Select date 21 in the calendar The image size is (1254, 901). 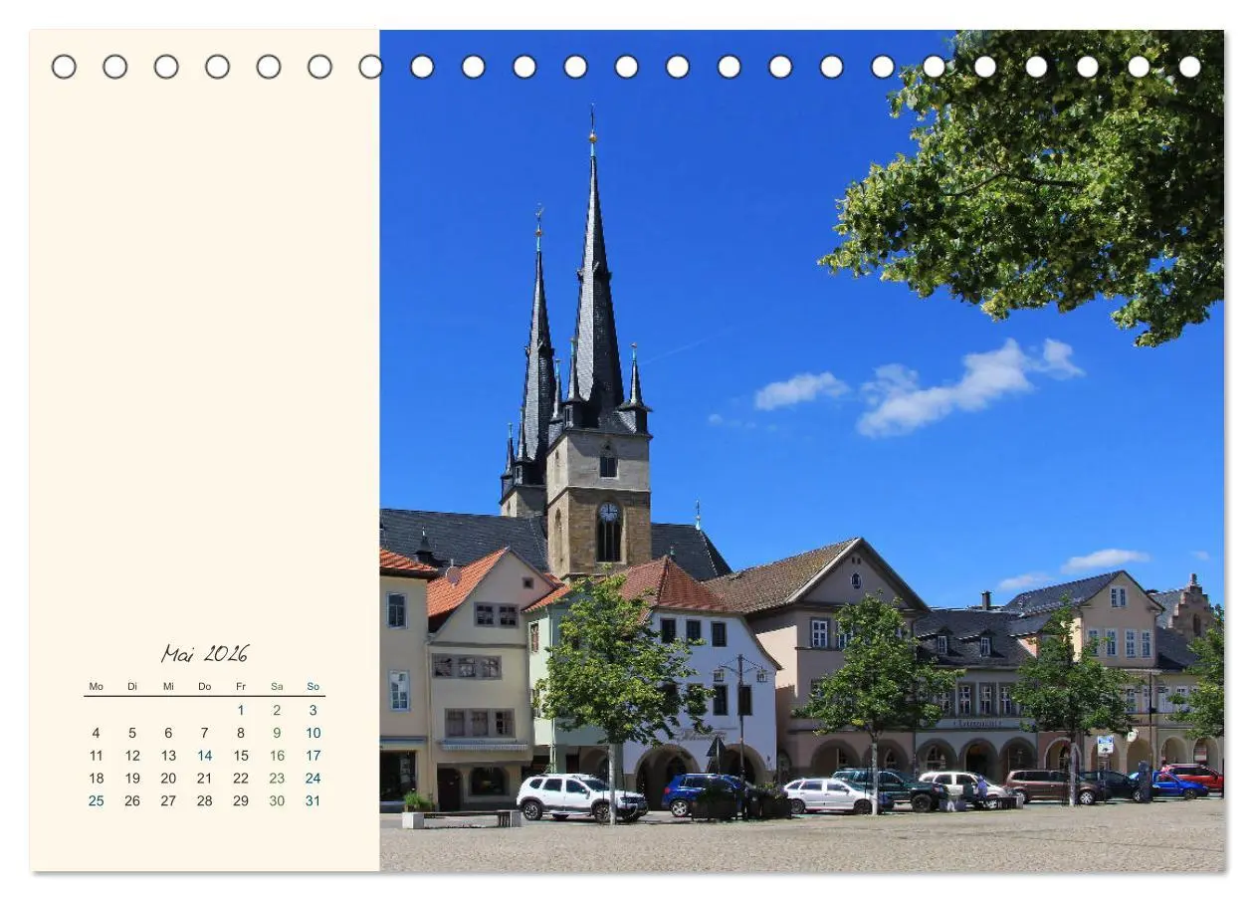tap(204, 779)
